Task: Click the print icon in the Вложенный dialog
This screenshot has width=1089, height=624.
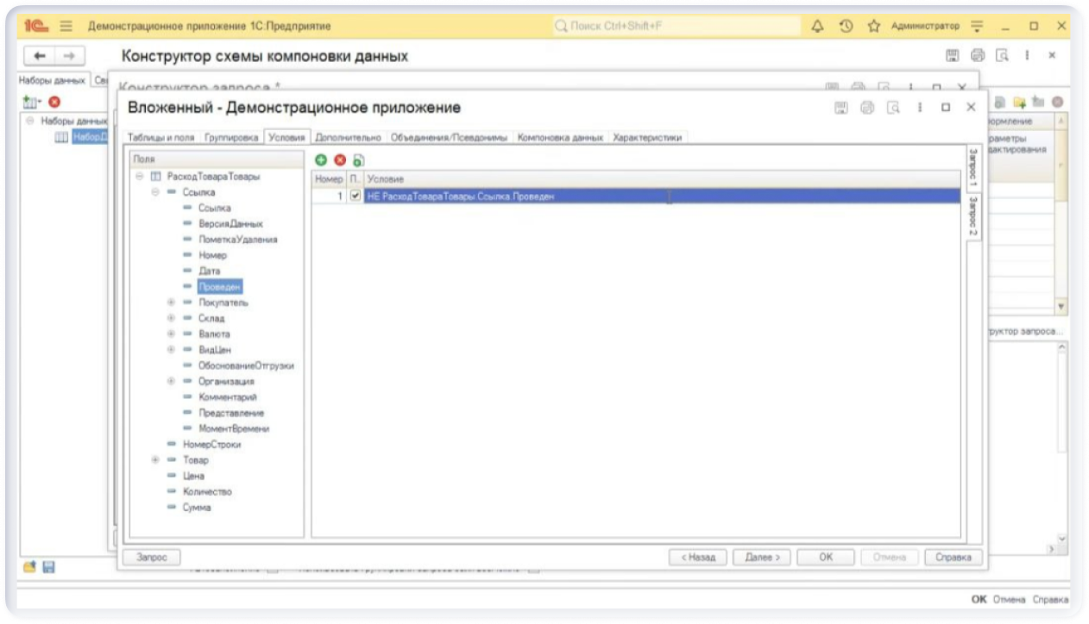Action: click(867, 108)
